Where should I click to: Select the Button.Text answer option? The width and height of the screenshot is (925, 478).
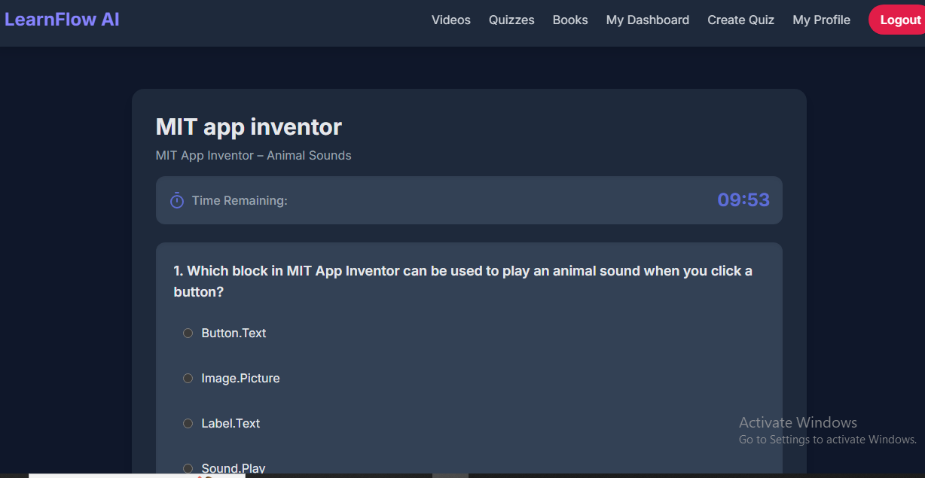point(188,333)
